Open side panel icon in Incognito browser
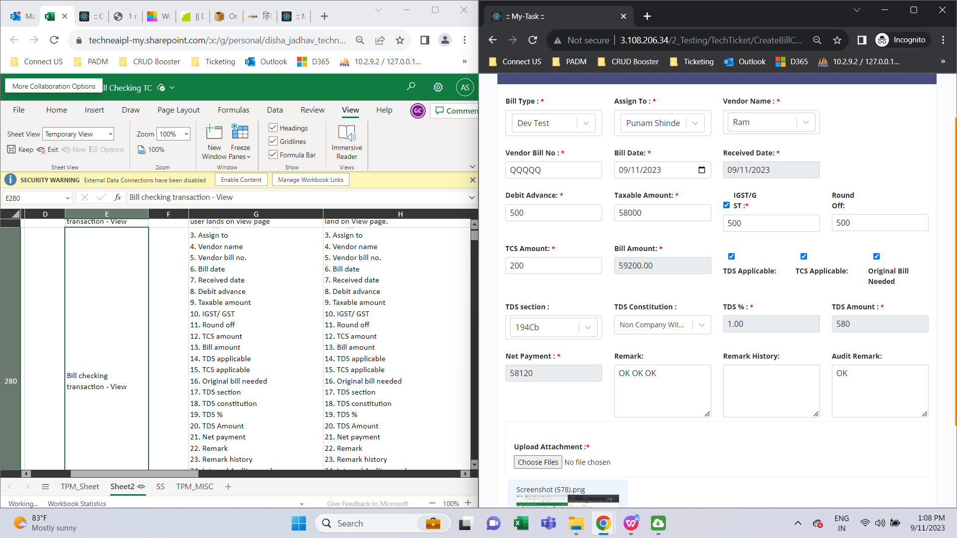 862,40
